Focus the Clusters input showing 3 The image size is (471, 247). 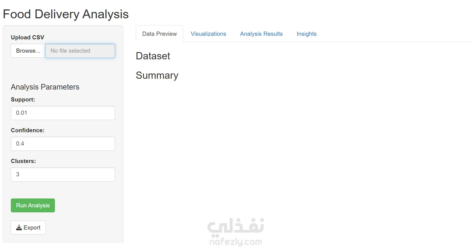[x=63, y=175]
